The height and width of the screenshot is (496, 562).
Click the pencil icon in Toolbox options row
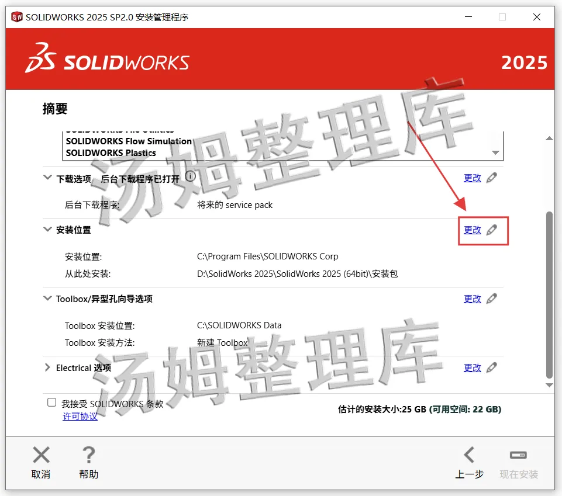[492, 299]
